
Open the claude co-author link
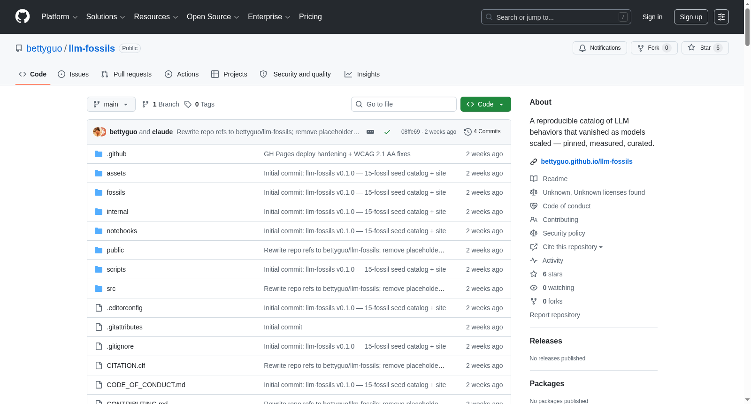coord(162,132)
